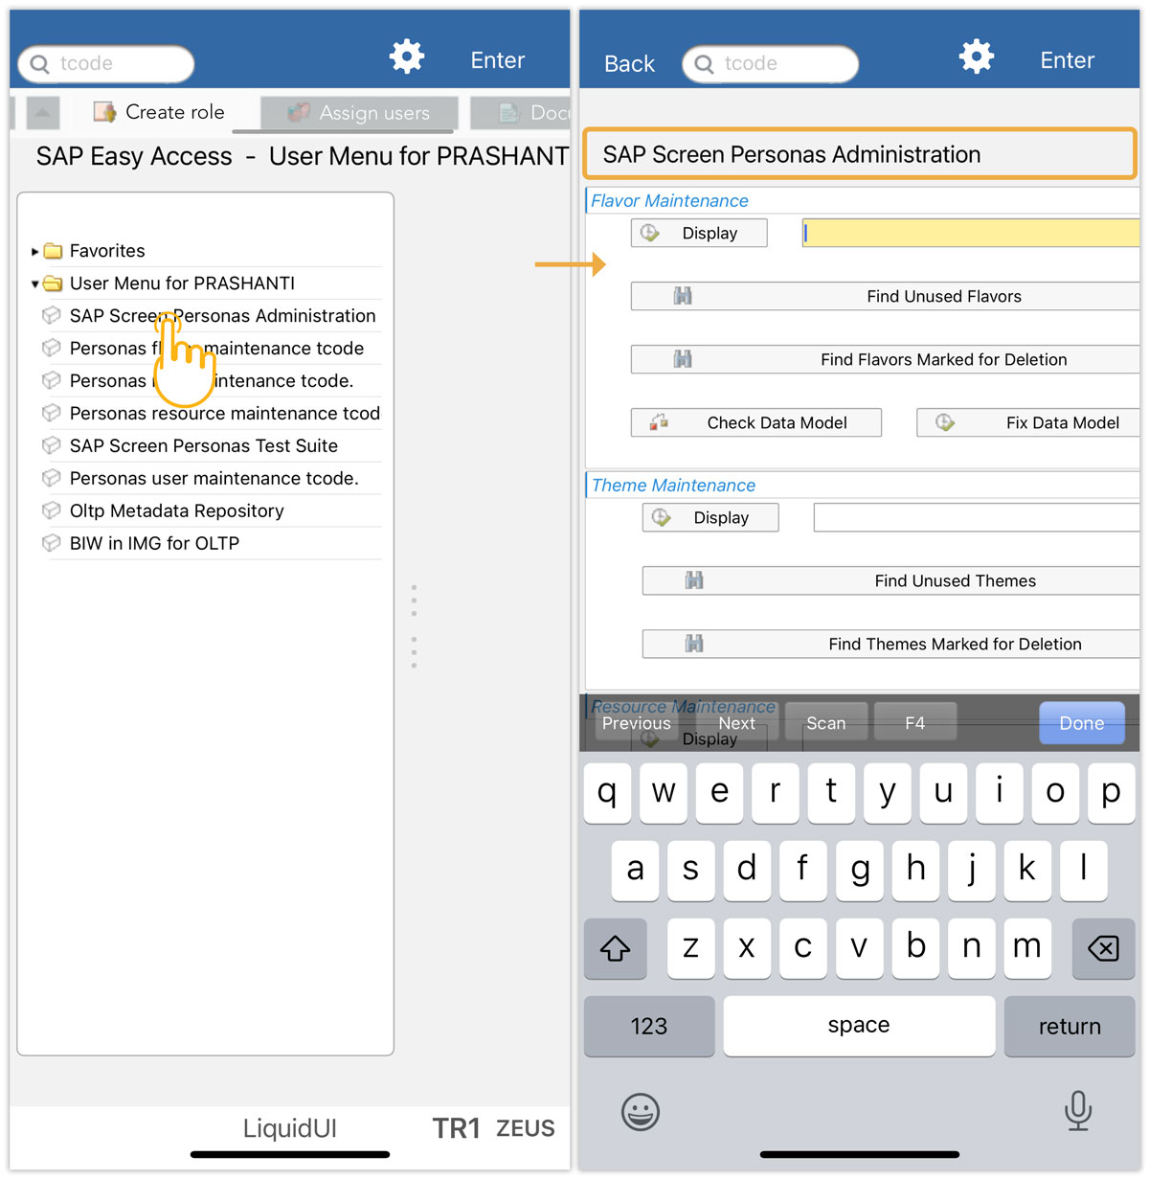The width and height of the screenshot is (1149, 1179).
Task: Click cube icon beside Oltp Metadata Repository
Action: tap(52, 510)
